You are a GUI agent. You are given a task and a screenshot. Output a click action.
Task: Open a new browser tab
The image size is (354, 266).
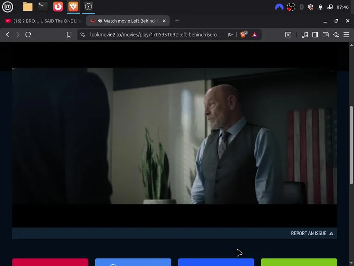click(177, 21)
